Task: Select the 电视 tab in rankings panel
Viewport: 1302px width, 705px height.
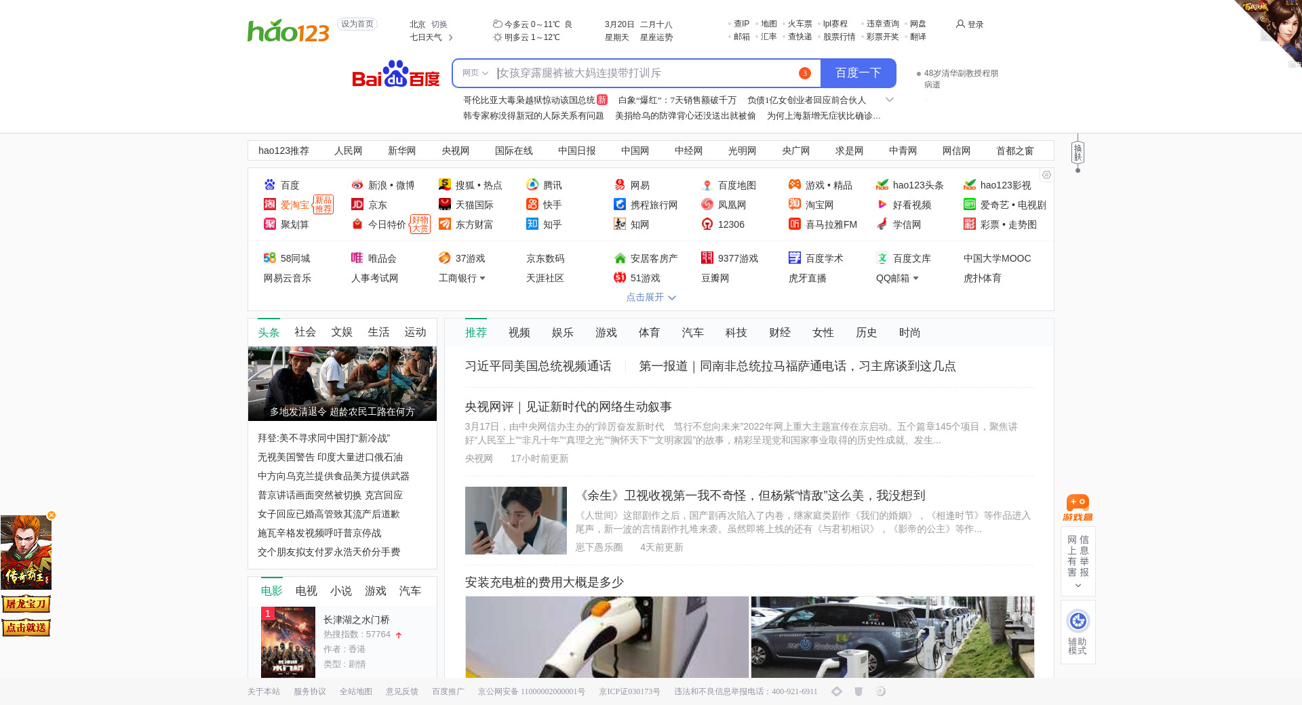Action: pos(306,590)
